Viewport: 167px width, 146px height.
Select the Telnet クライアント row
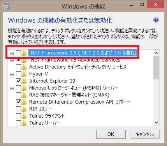click(47, 116)
